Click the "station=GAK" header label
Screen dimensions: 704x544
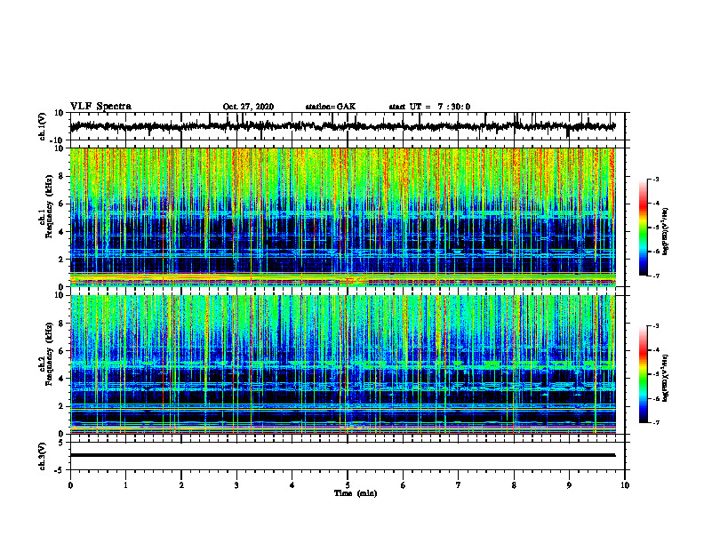[x=331, y=107]
